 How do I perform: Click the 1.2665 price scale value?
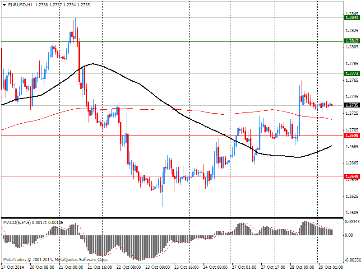tap(352, 163)
